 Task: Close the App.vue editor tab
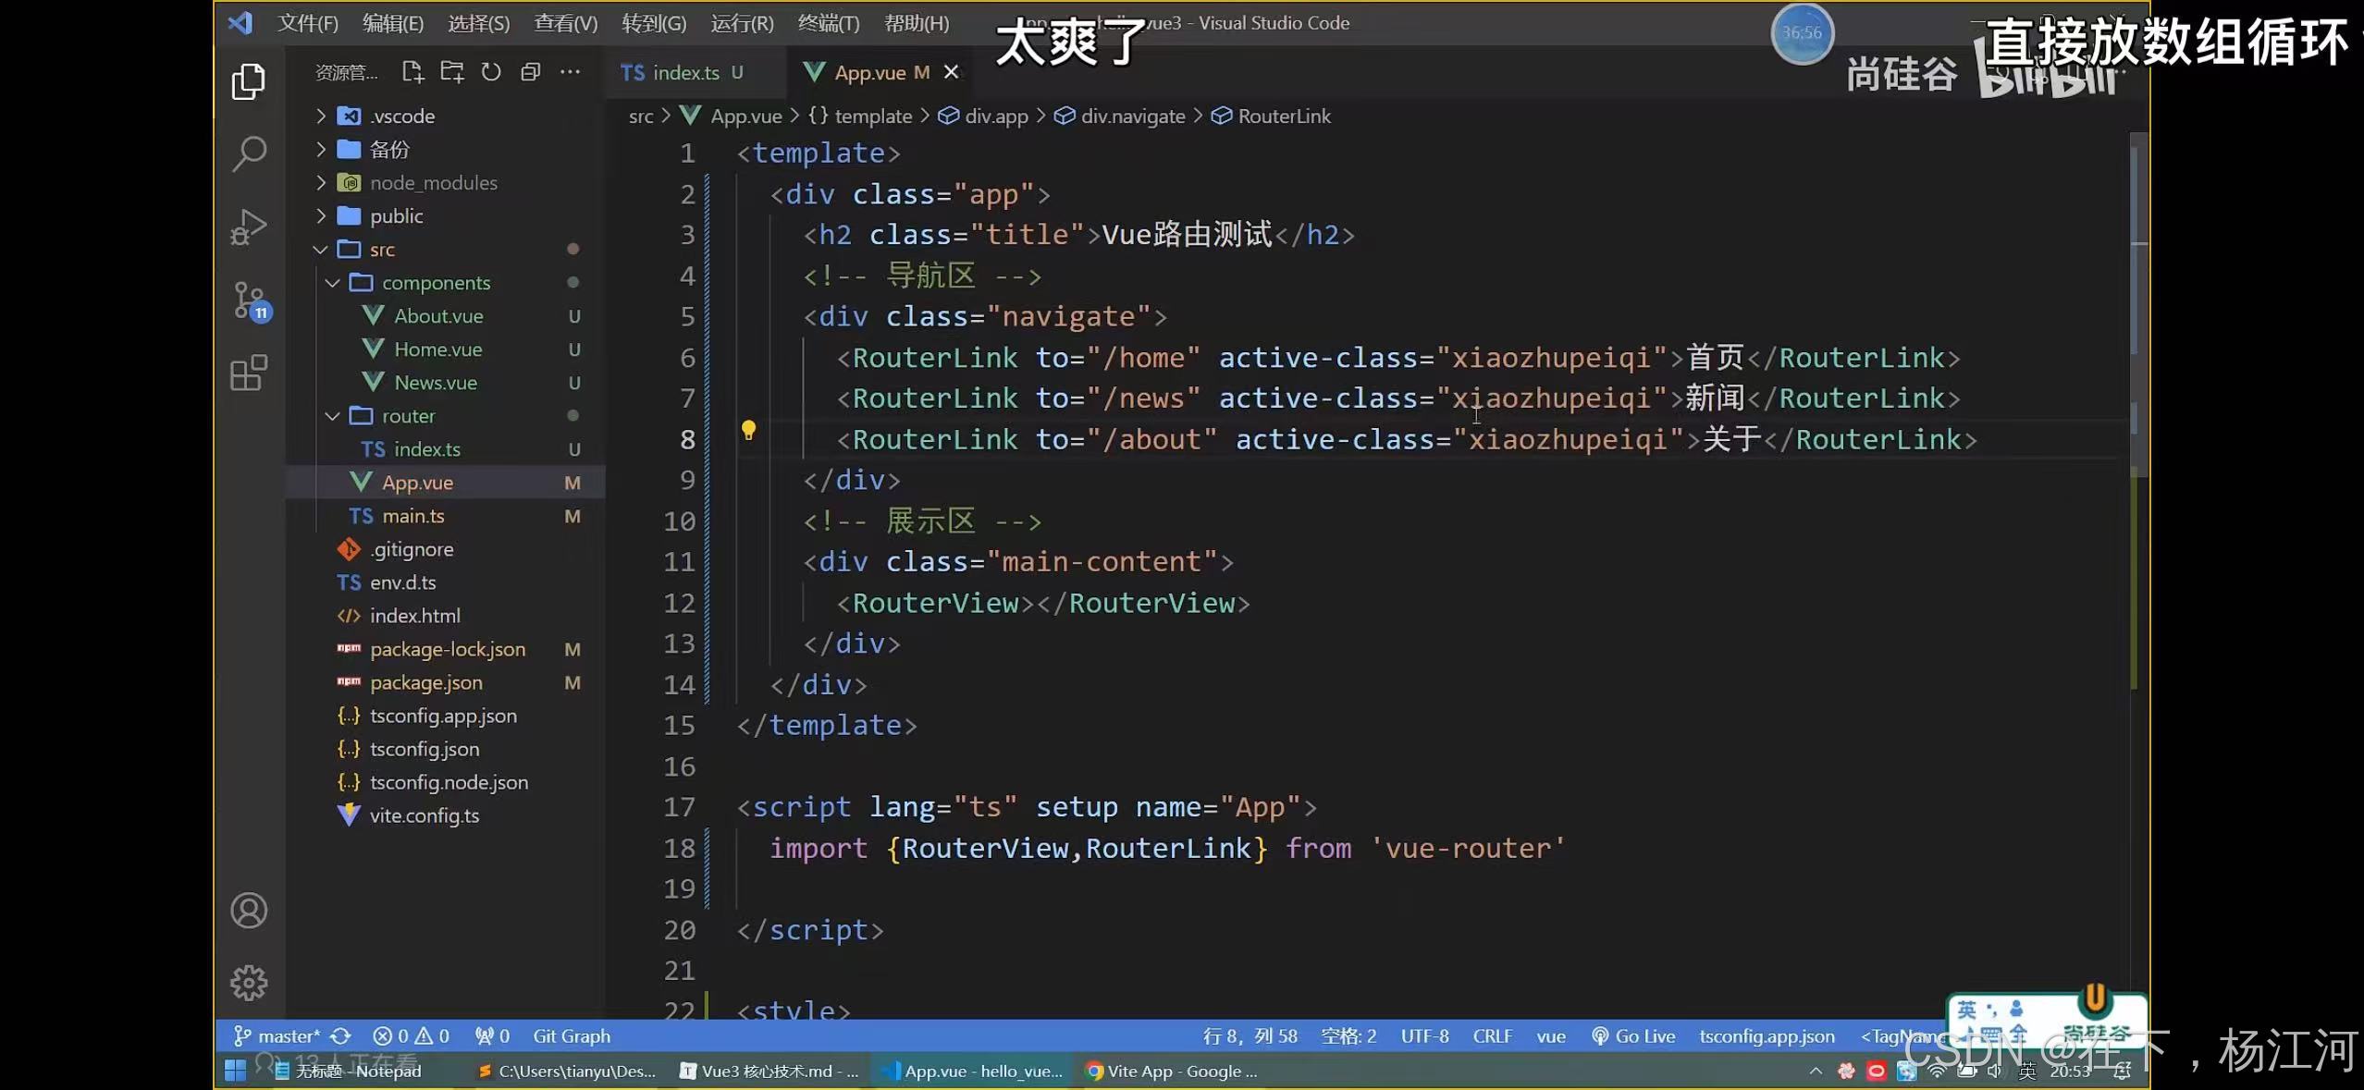[x=951, y=72]
